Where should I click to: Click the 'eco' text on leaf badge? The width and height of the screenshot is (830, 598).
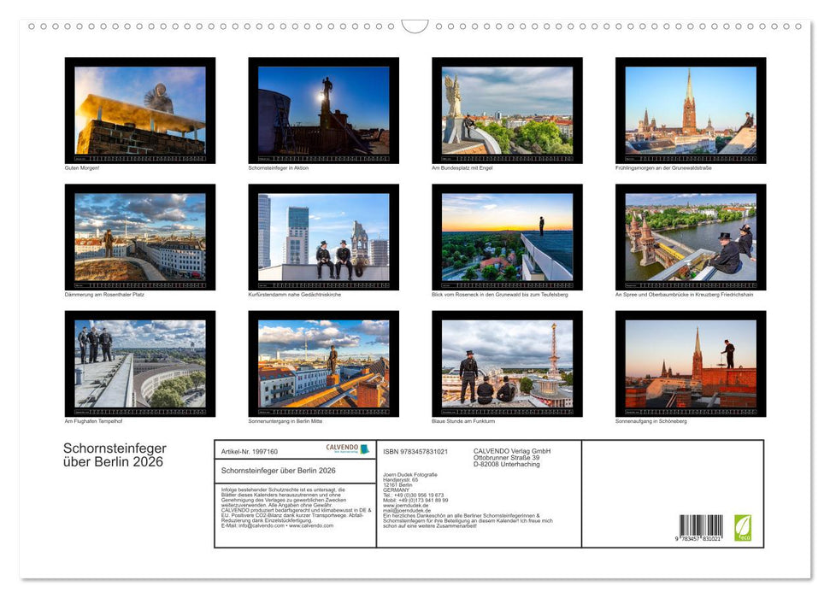(745, 537)
